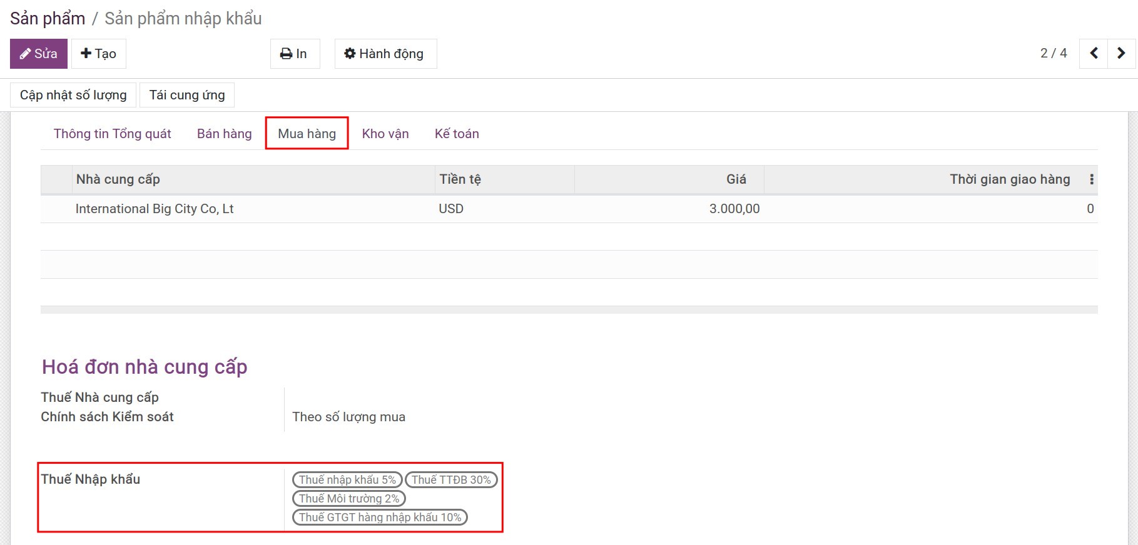Open the Kế toán tab
The height and width of the screenshot is (545, 1138).
click(x=457, y=134)
